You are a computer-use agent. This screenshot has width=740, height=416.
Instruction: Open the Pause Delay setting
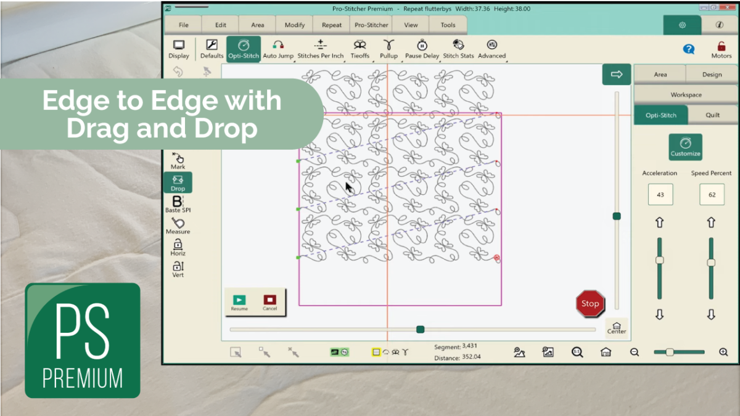coord(422,49)
